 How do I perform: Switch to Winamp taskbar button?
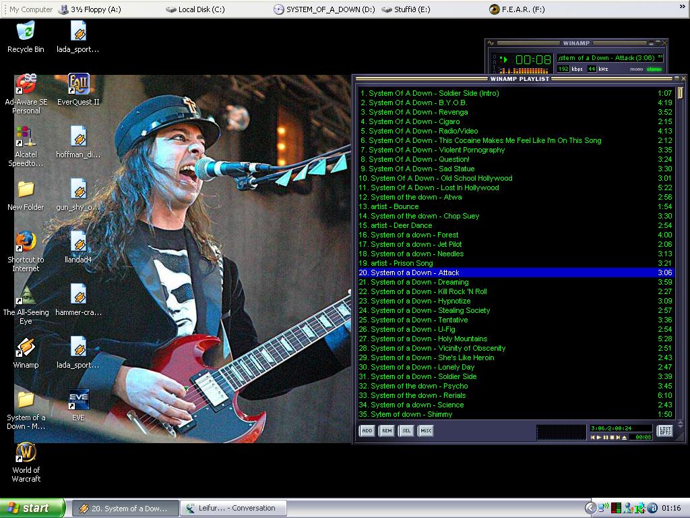click(x=125, y=509)
